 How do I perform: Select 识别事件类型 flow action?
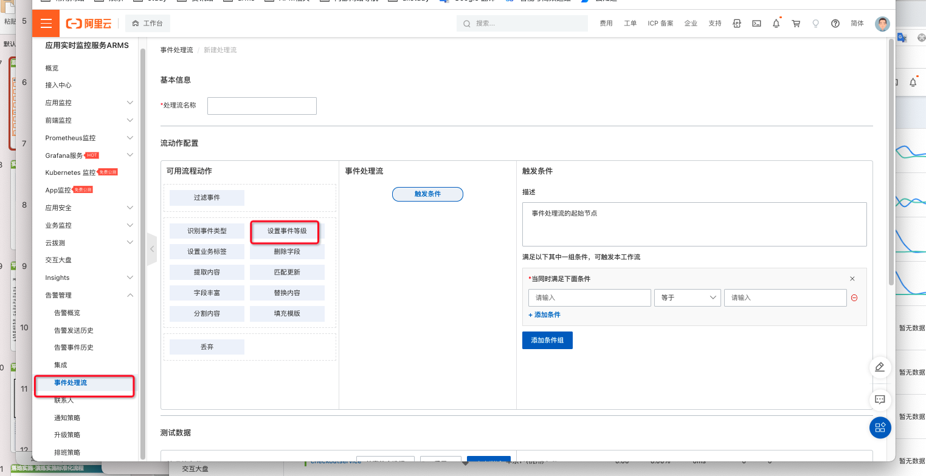click(207, 231)
